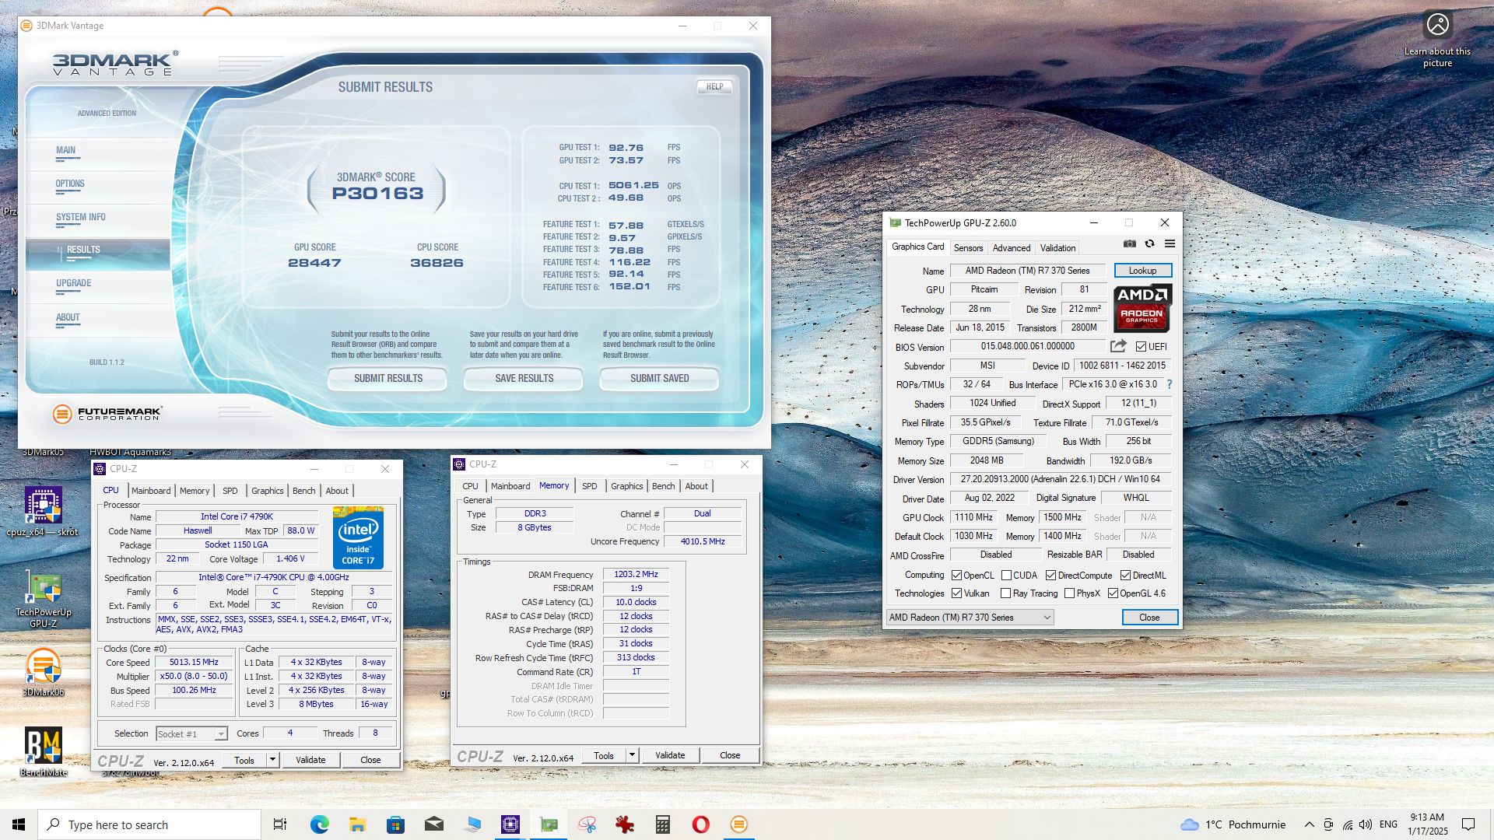The height and width of the screenshot is (840, 1494).
Task: Open the Windows Start menu
Action: tap(19, 824)
